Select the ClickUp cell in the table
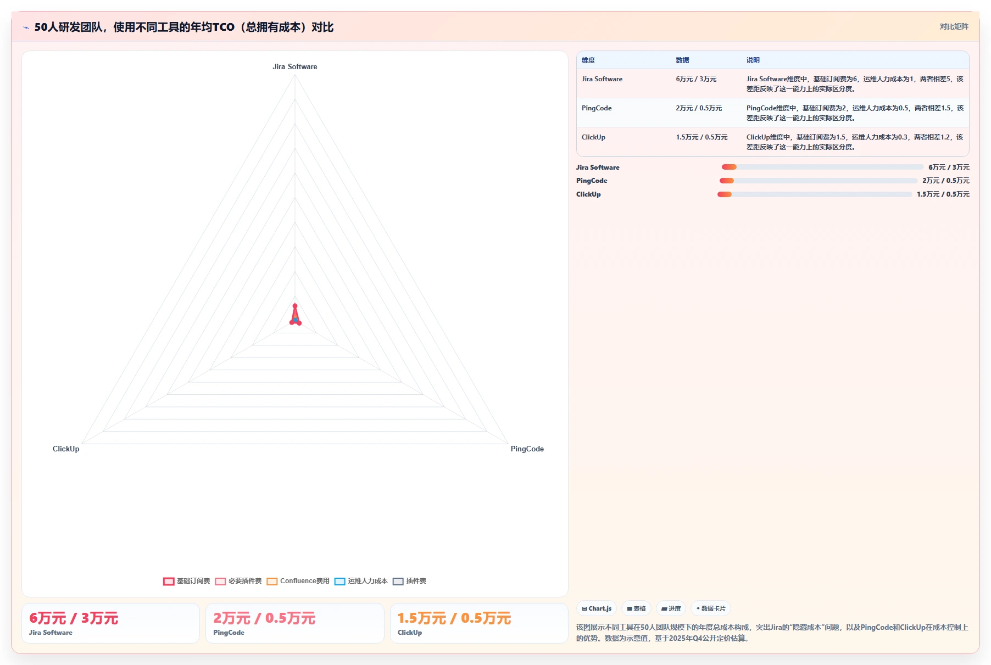This screenshot has width=991, height=665. pos(623,142)
